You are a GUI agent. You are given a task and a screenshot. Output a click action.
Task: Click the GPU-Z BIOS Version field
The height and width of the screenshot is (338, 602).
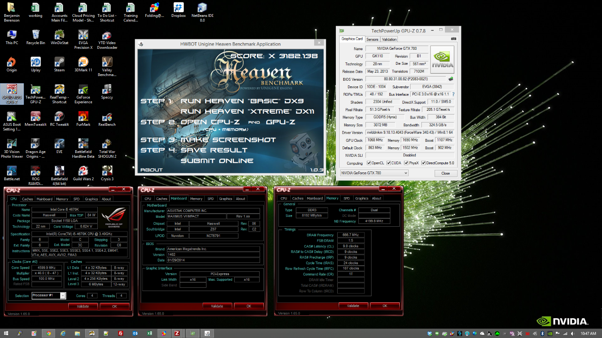coord(405,79)
